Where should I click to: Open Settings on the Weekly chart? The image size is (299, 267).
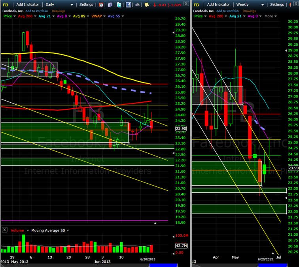(277, 5)
